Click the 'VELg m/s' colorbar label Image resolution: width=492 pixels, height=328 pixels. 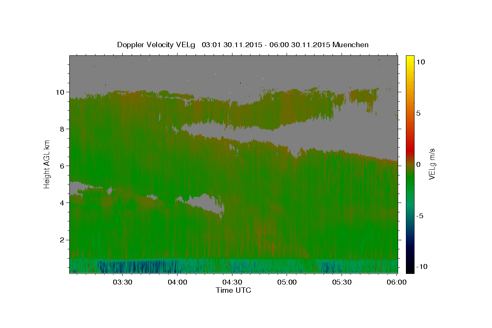432,164
